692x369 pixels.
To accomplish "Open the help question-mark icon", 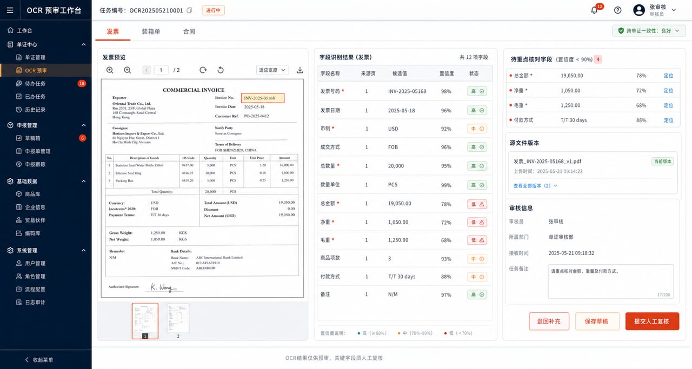I will coord(618,10).
